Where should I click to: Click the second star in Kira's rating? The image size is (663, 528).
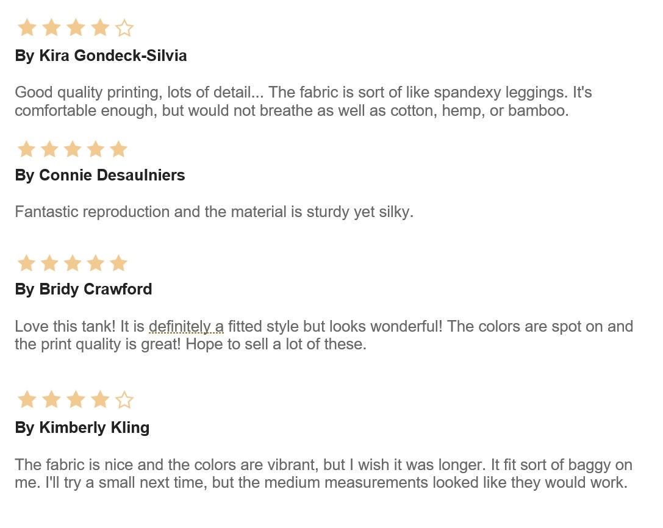tap(52, 28)
